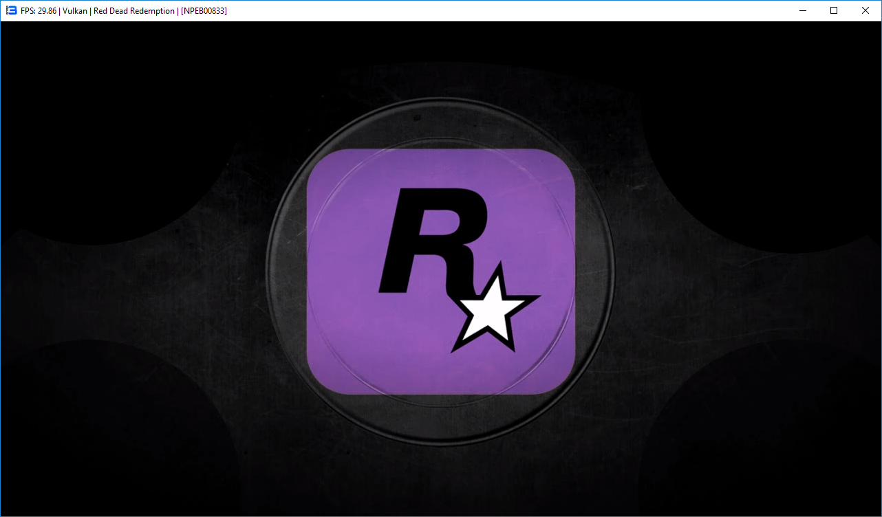Viewport: 882px width, 517px height.
Task: Click the purple area above the R
Action: (440, 168)
